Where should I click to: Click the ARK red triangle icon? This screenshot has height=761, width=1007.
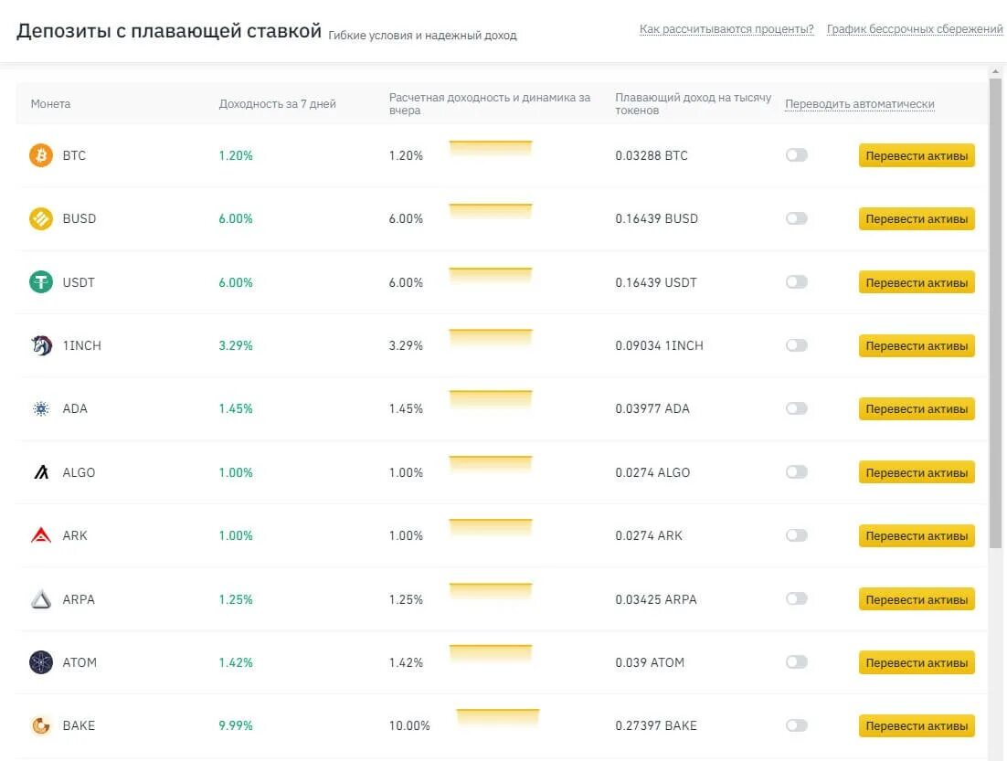coord(41,535)
